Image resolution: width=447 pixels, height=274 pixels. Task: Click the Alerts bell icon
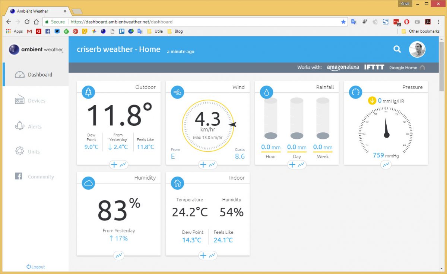(19, 126)
